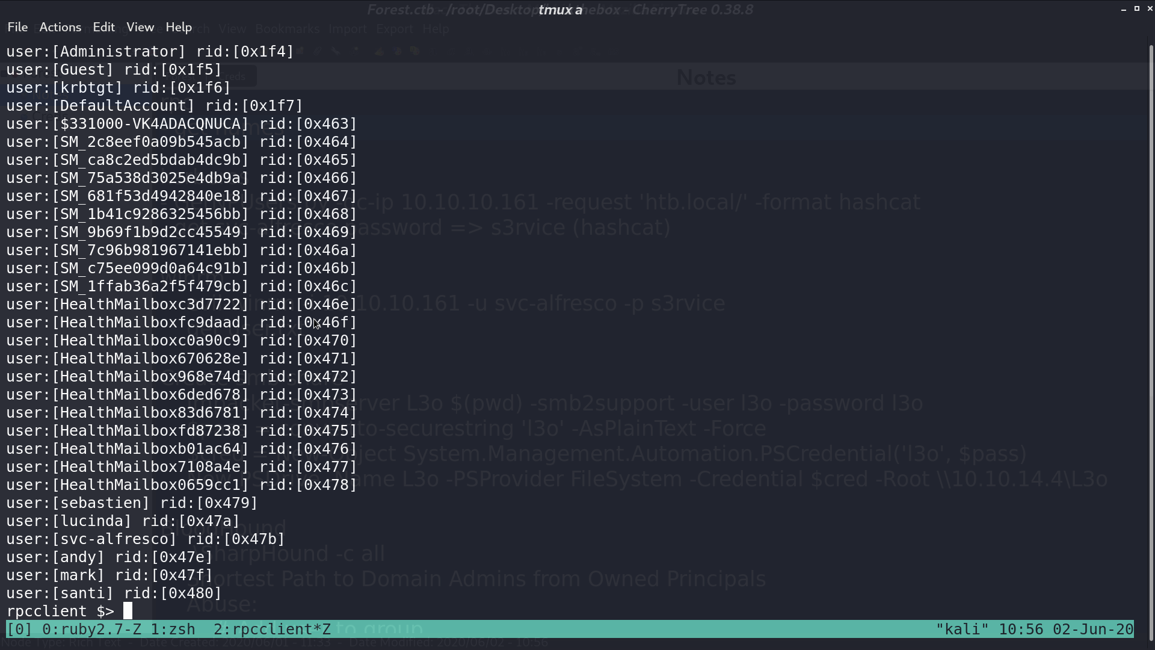Image resolution: width=1155 pixels, height=650 pixels.
Task: Click the sebastien user entry
Action: [132, 503]
